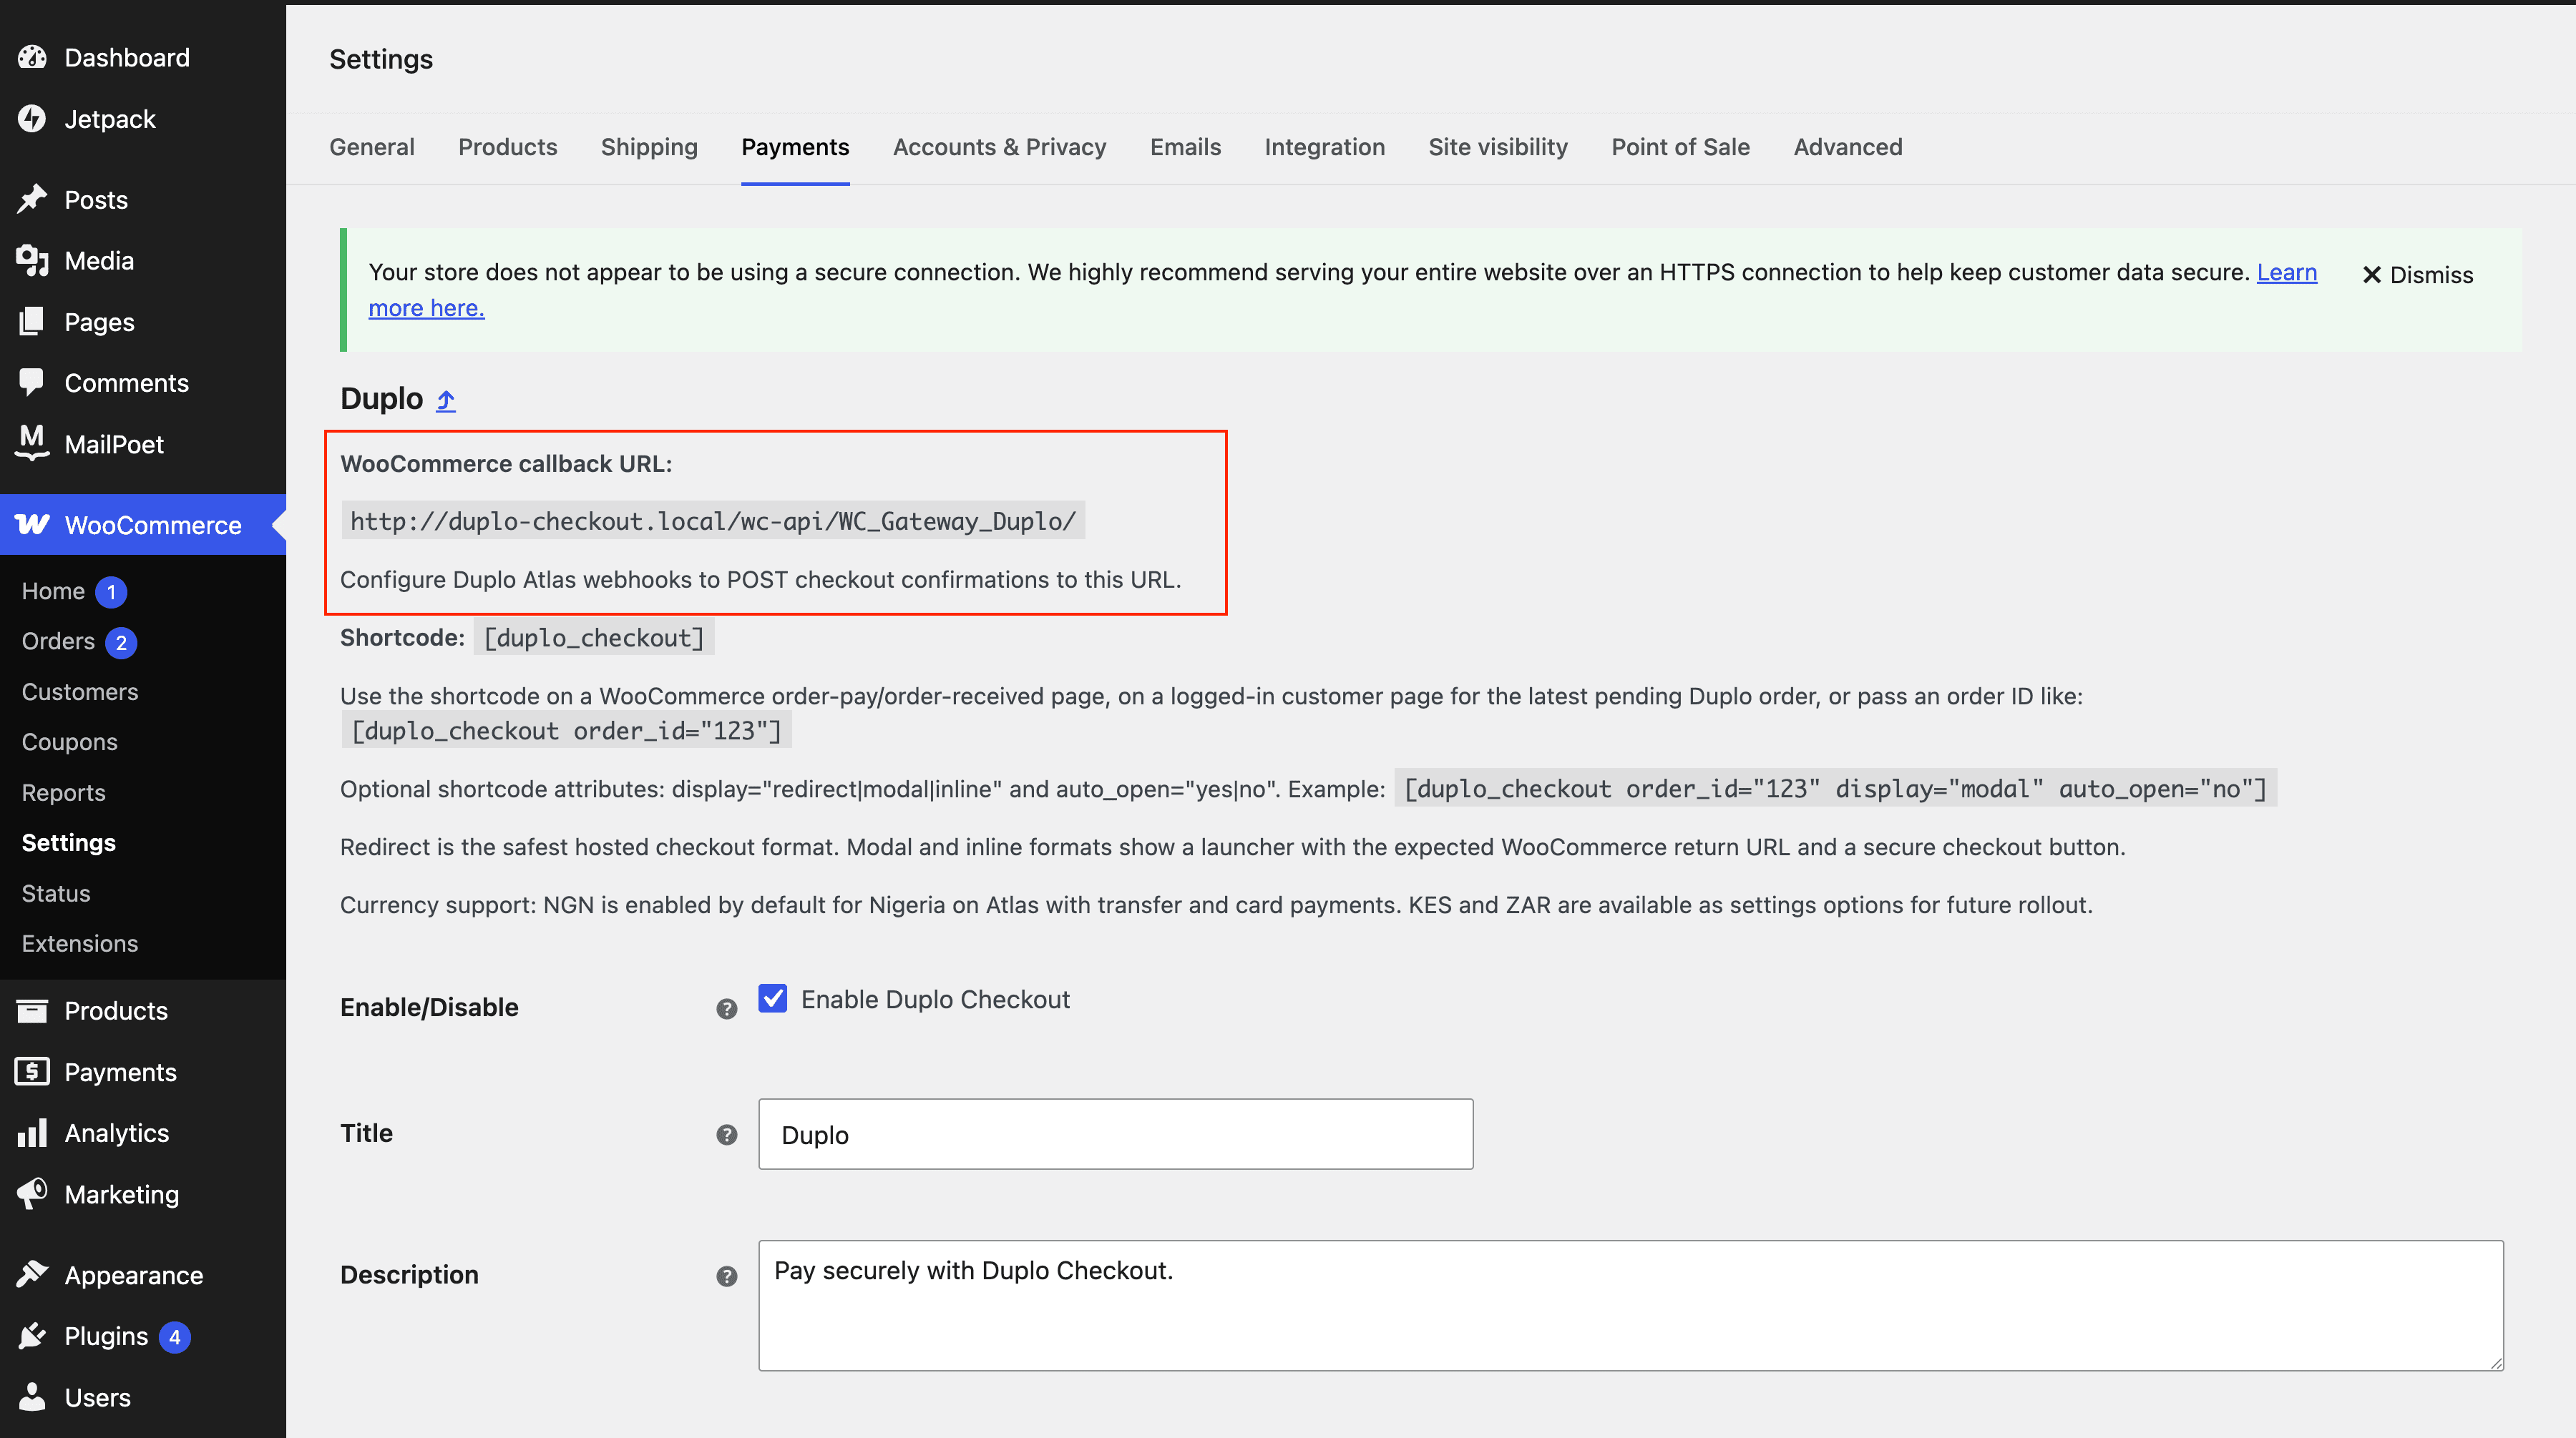Click the Settings page heading
The image size is (2576, 1438).
[381, 59]
